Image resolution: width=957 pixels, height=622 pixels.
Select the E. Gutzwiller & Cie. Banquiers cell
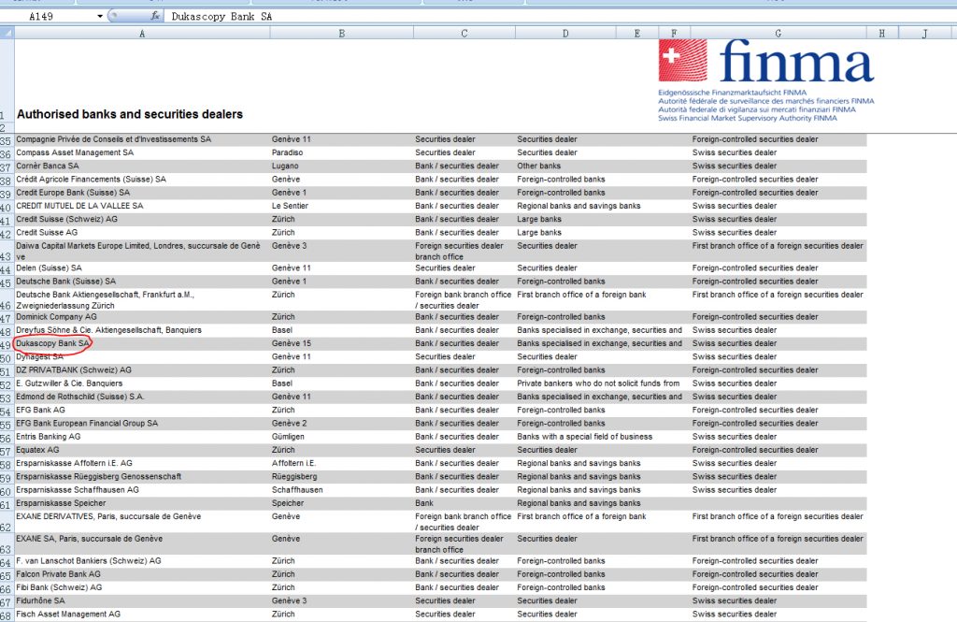pyautogui.click(x=142, y=383)
